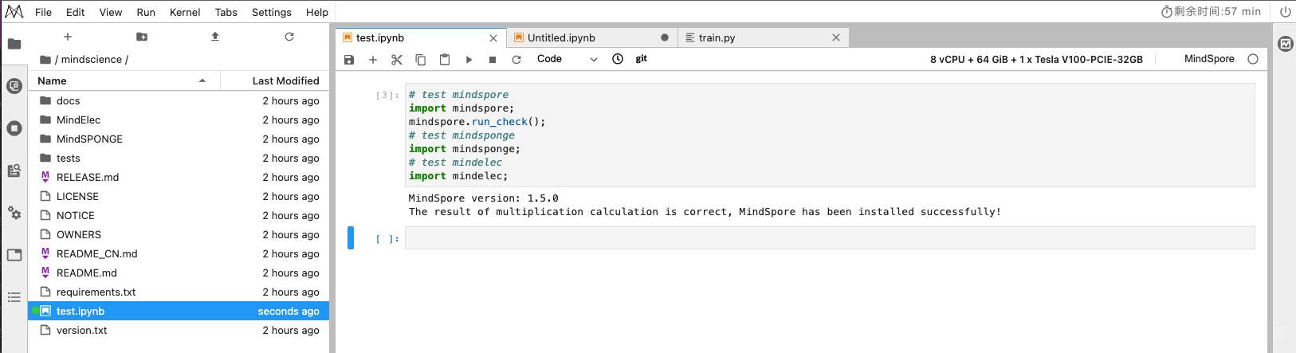Select the MindSPONGE folder

pyautogui.click(x=179, y=139)
